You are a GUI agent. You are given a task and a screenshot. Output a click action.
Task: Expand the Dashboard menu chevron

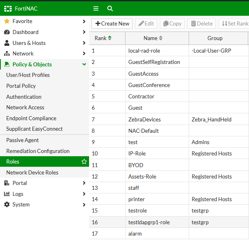coord(84,32)
